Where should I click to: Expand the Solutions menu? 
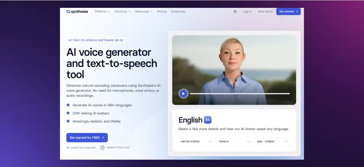122,12
